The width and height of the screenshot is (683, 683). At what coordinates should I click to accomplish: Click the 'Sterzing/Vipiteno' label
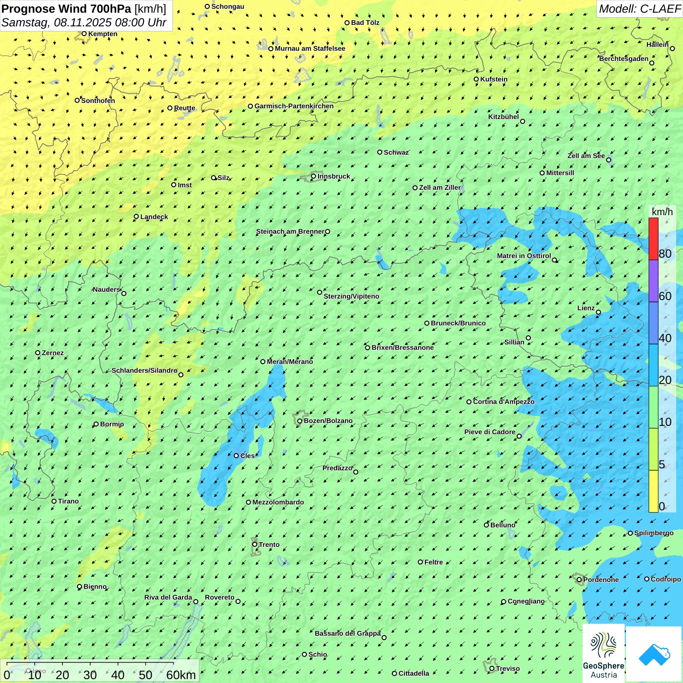click(x=351, y=296)
